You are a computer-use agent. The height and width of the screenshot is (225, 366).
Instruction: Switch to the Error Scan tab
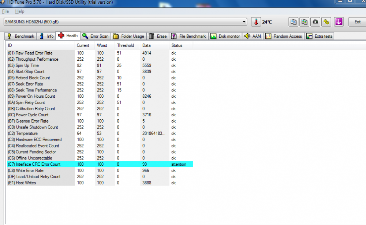[96, 36]
